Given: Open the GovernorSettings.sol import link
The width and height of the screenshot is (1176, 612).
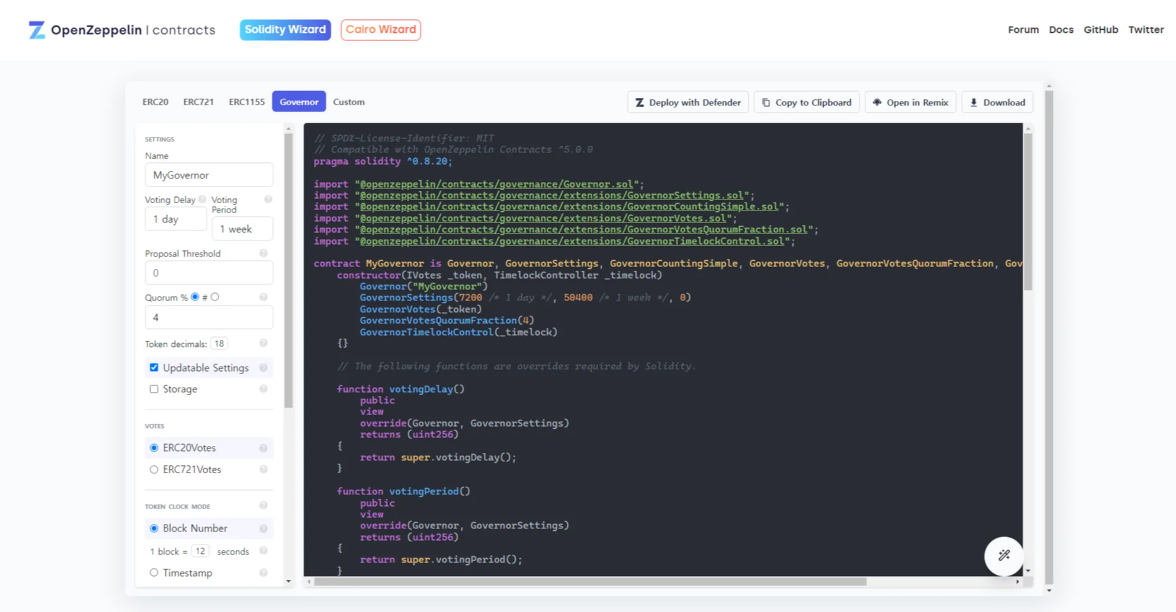Looking at the screenshot, I should click(552, 195).
